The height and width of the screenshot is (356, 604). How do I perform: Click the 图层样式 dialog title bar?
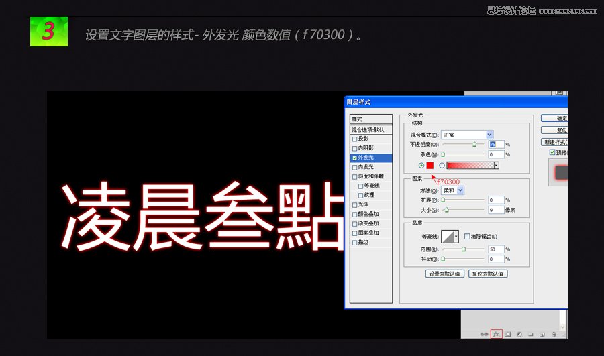[x=456, y=102]
